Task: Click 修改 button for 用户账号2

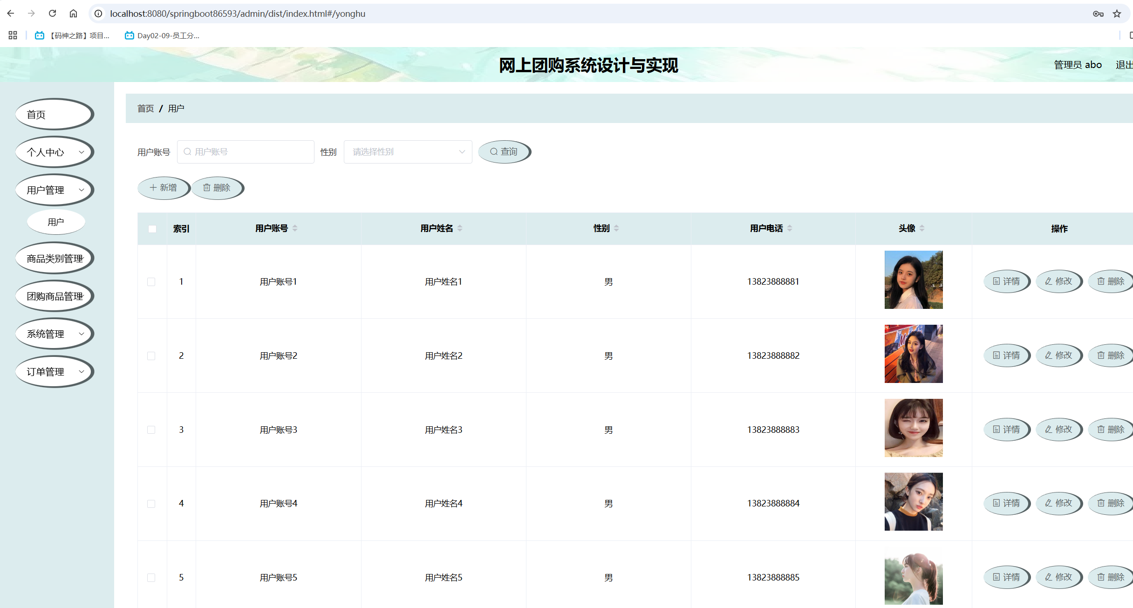Action: coord(1058,355)
